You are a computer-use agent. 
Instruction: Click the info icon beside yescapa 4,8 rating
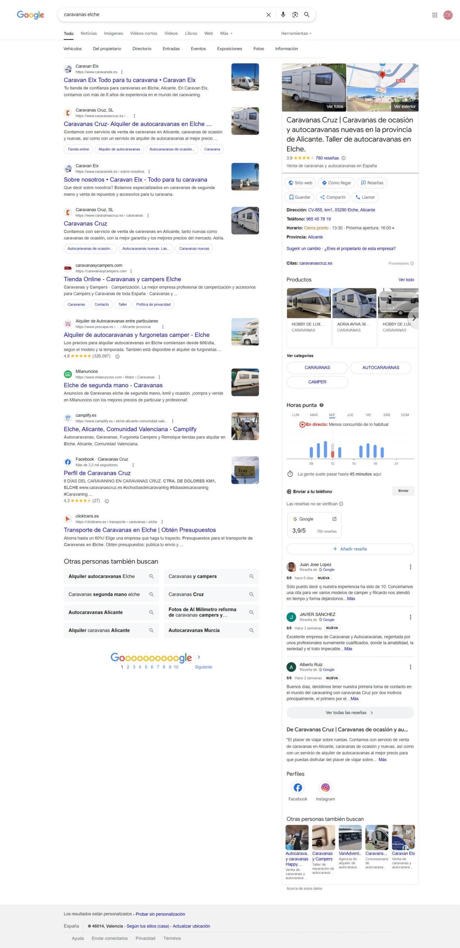pyautogui.click(x=117, y=357)
